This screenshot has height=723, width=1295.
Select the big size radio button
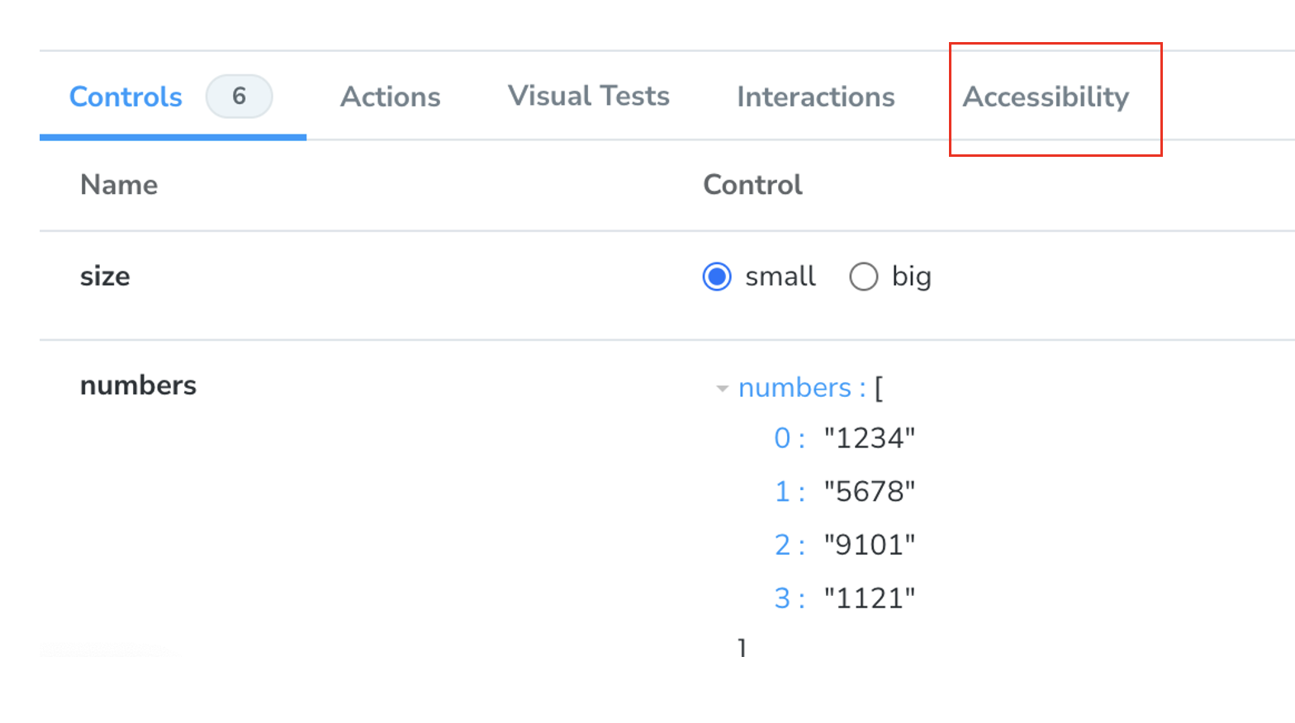[x=863, y=276]
